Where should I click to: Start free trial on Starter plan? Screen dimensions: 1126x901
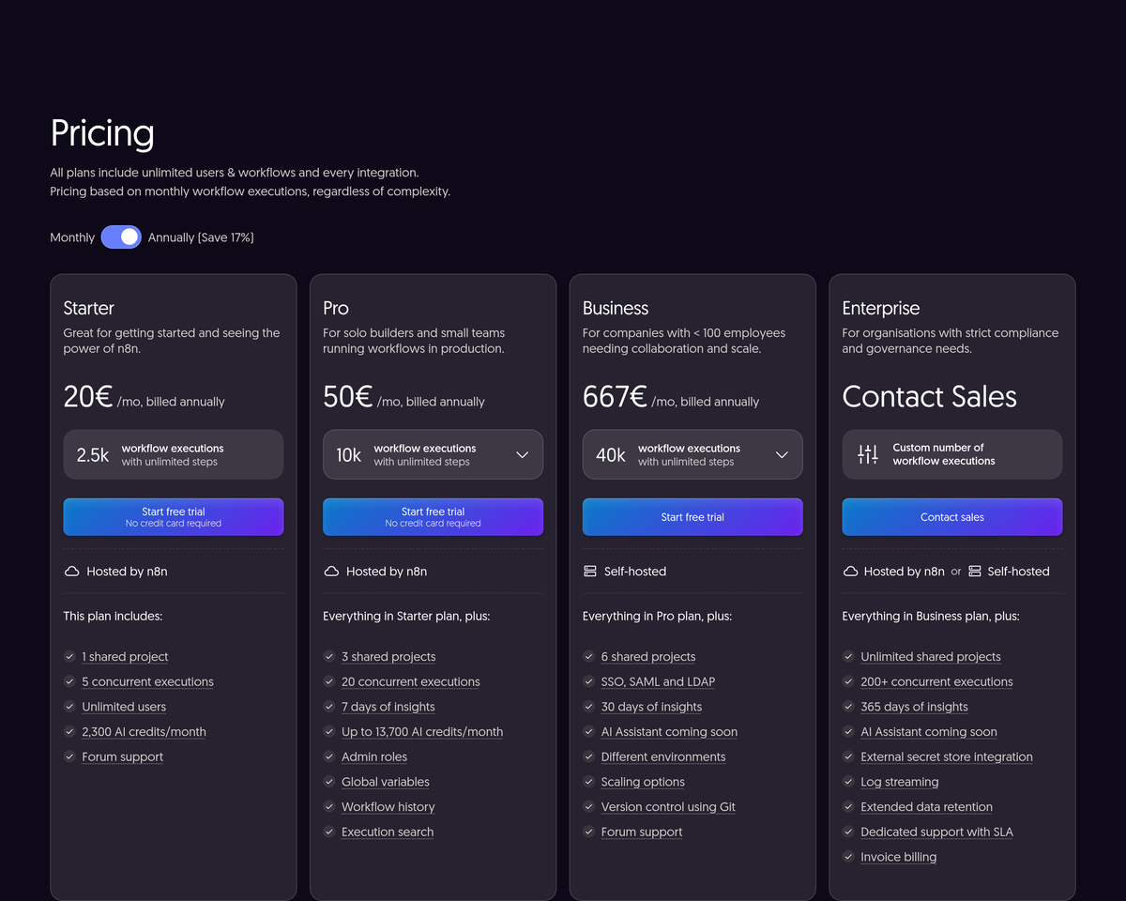coord(174,517)
